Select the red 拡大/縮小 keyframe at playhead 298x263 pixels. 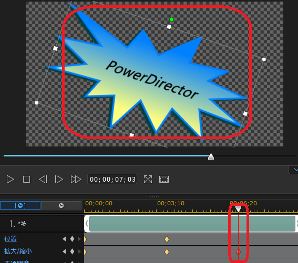(x=238, y=252)
